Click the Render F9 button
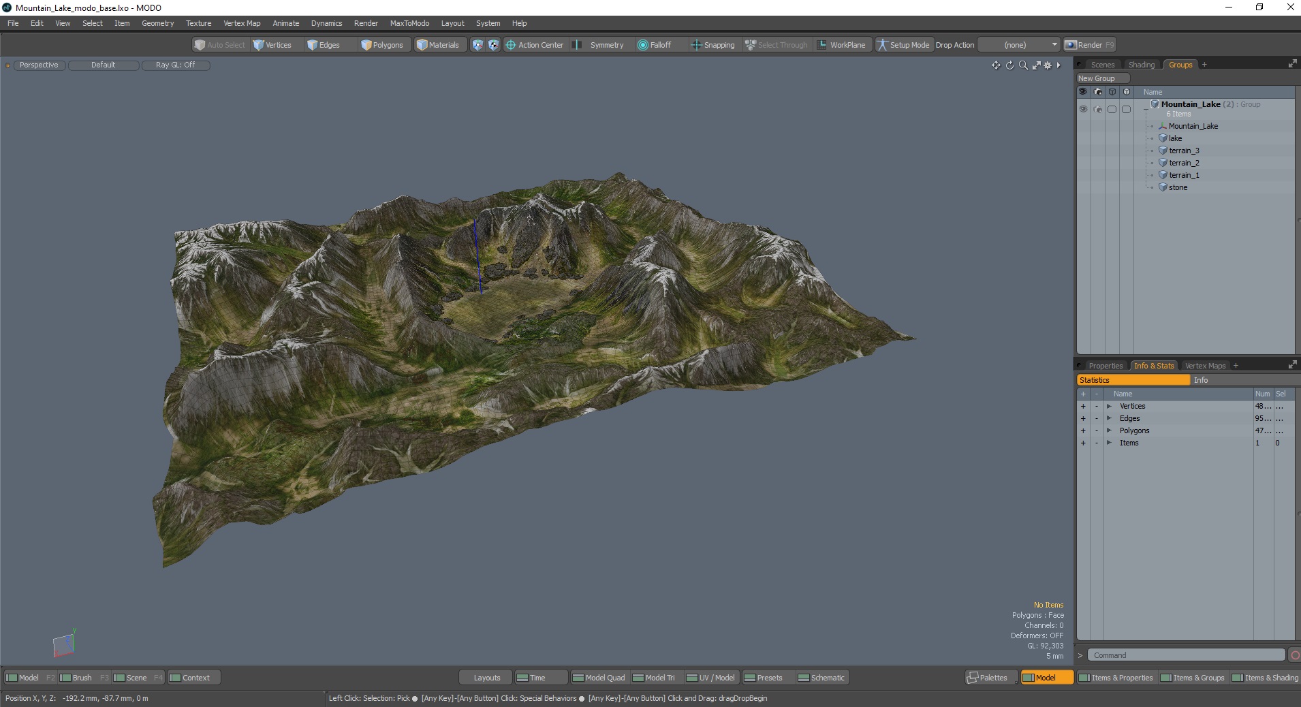1301x707 pixels. tap(1090, 45)
